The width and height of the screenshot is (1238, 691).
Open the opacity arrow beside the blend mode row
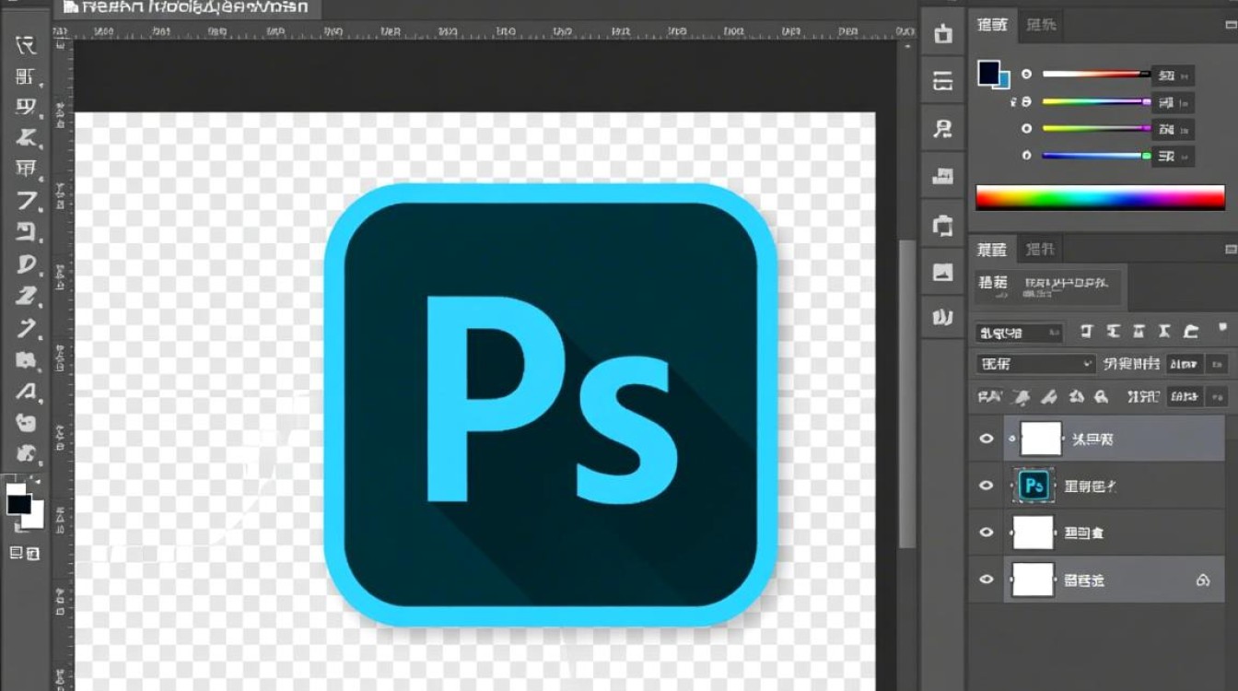[1215, 364]
